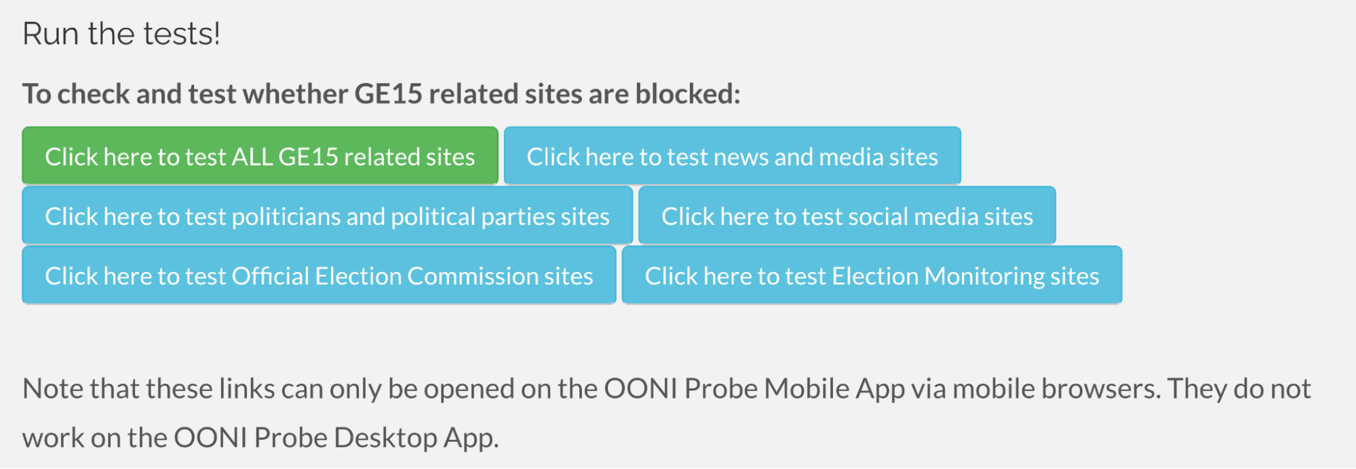Choose the social media sites button
The height and width of the screenshot is (469, 1356).
click(x=847, y=216)
